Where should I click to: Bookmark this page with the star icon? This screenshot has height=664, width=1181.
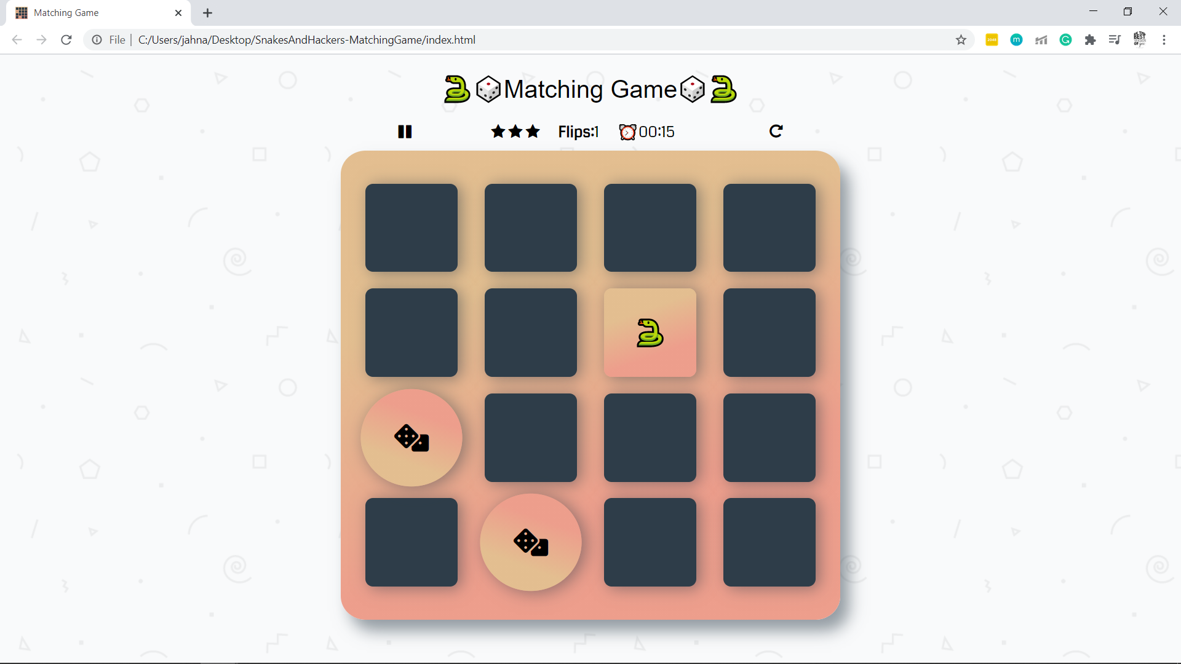(x=961, y=40)
